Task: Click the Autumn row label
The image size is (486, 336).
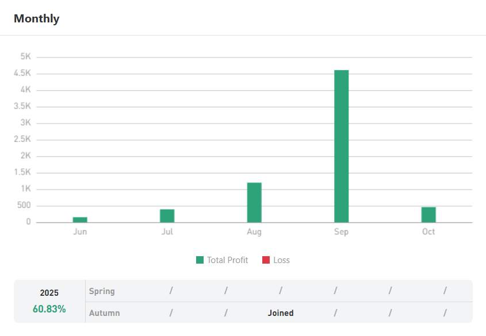Action: (x=105, y=313)
